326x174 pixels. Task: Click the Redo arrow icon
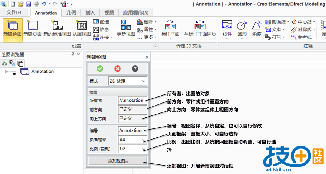(x=55, y=4)
